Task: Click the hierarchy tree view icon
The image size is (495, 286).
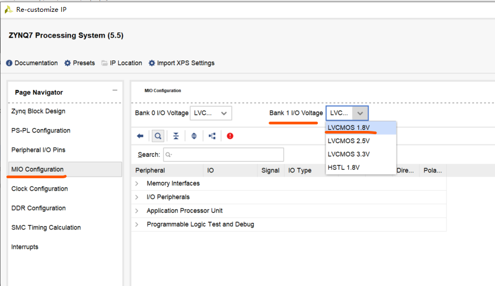Action: click(212, 136)
